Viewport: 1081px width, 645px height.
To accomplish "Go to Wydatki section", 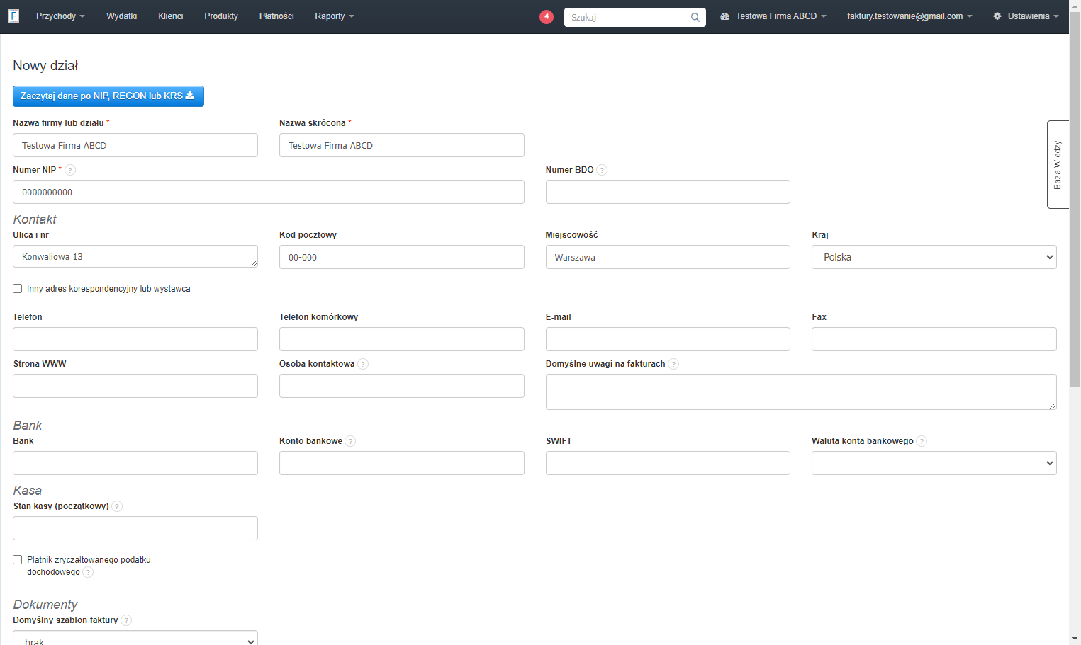I will point(122,16).
